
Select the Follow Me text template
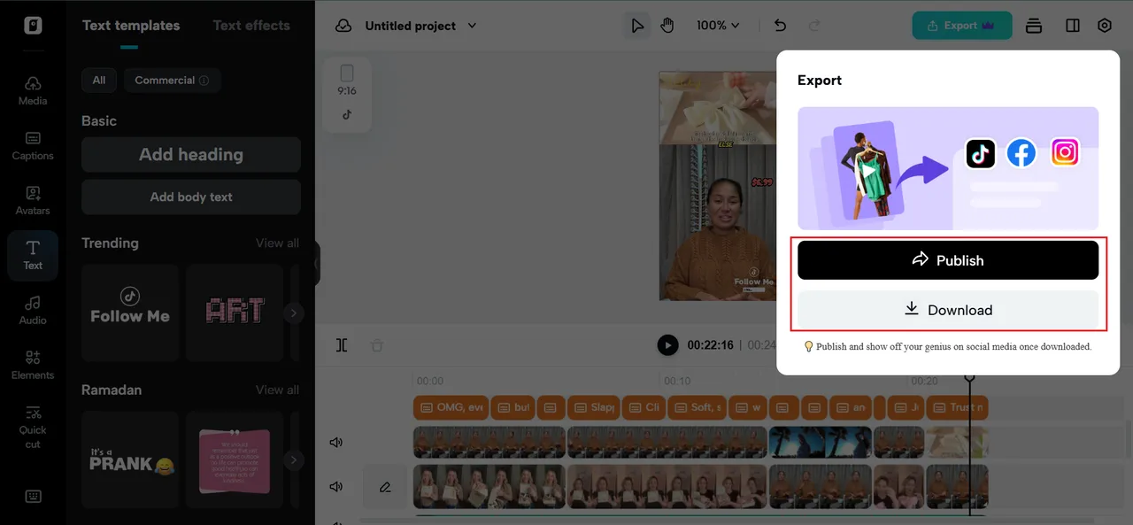[x=130, y=313]
